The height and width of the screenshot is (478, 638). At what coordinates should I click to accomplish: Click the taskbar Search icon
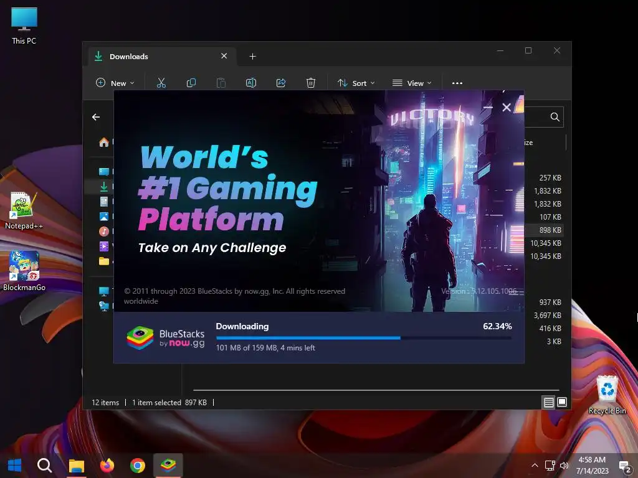tap(45, 466)
